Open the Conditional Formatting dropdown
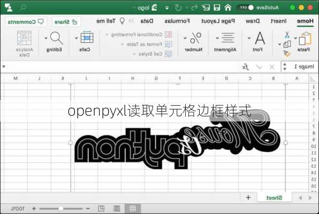 [x=107, y=35]
